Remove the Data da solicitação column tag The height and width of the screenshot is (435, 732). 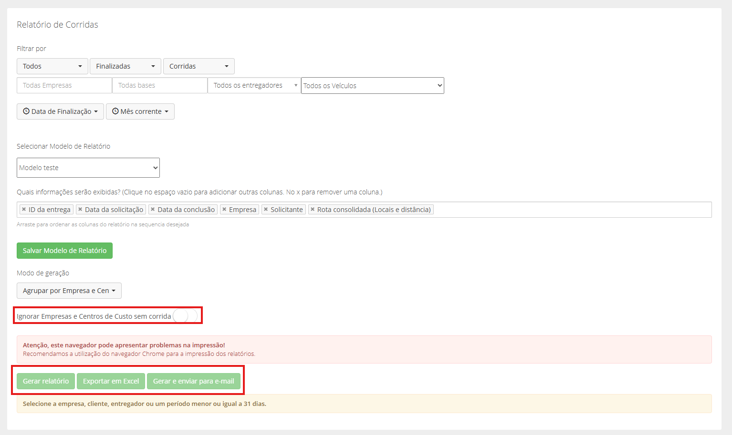pos(80,209)
